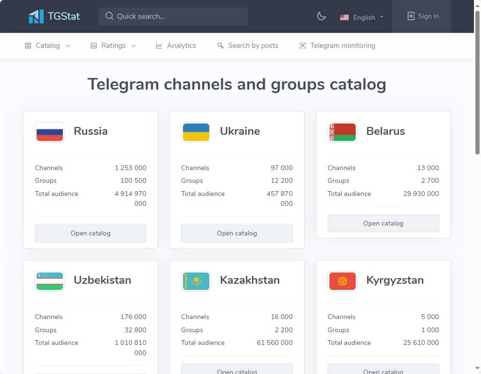Click the Kazakhstan country title
Image resolution: width=481 pixels, height=374 pixels.
point(250,280)
